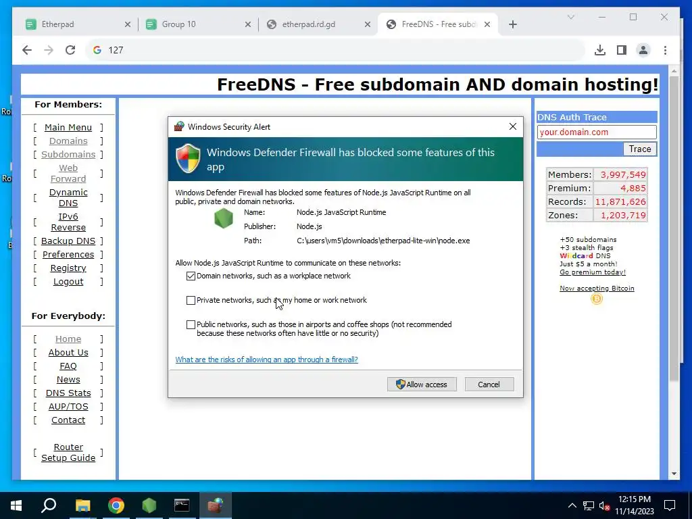Open the green Node.js taskbar icon
The width and height of the screenshot is (692, 519).
click(x=149, y=505)
